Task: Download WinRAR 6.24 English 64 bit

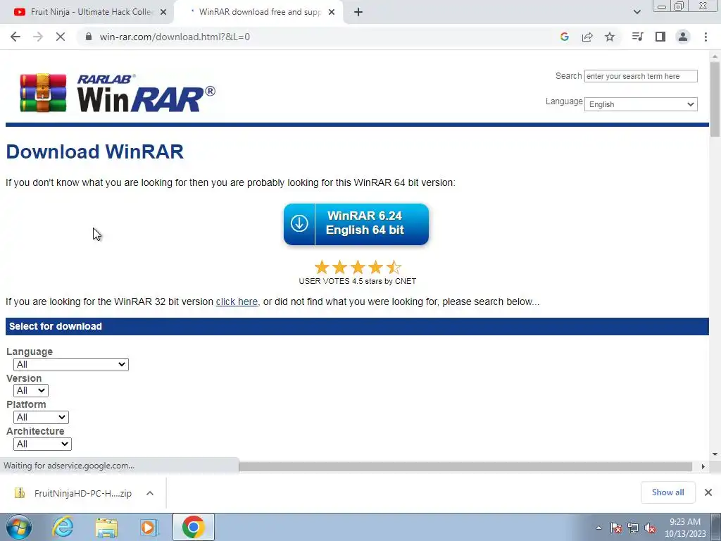Action: tap(356, 224)
